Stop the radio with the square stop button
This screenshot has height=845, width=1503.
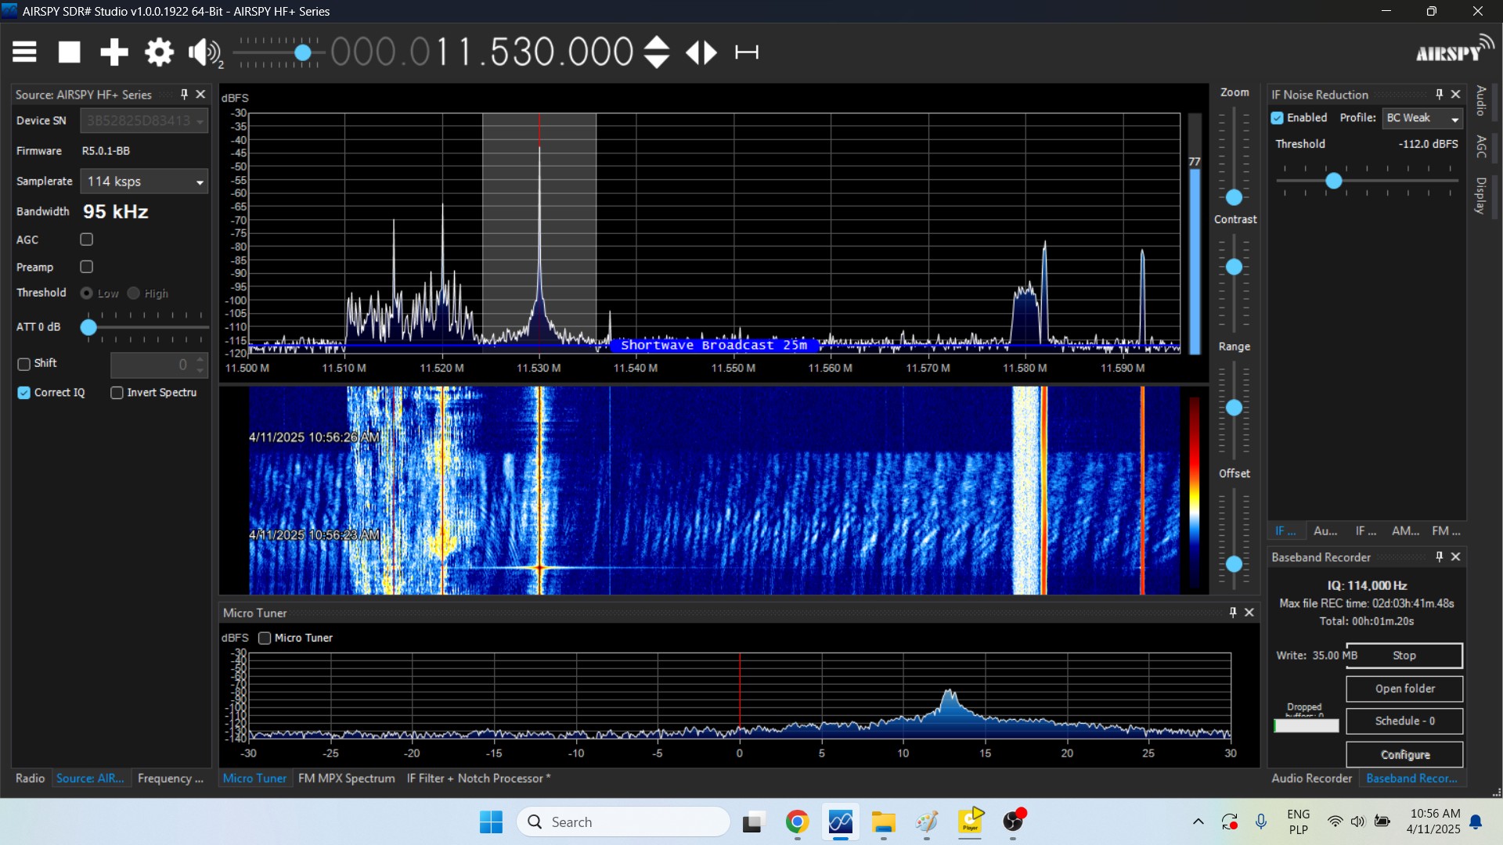coord(69,52)
